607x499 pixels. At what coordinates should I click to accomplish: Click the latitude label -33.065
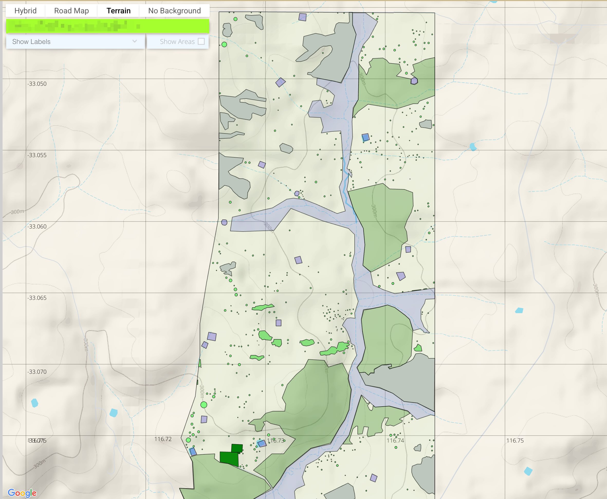pyautogui.click(x=37, y=298)
